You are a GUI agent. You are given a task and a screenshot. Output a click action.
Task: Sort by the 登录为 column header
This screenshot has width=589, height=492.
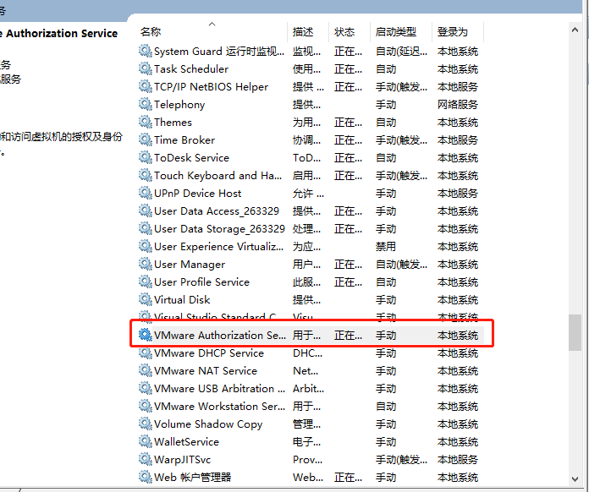click(452, 32)
